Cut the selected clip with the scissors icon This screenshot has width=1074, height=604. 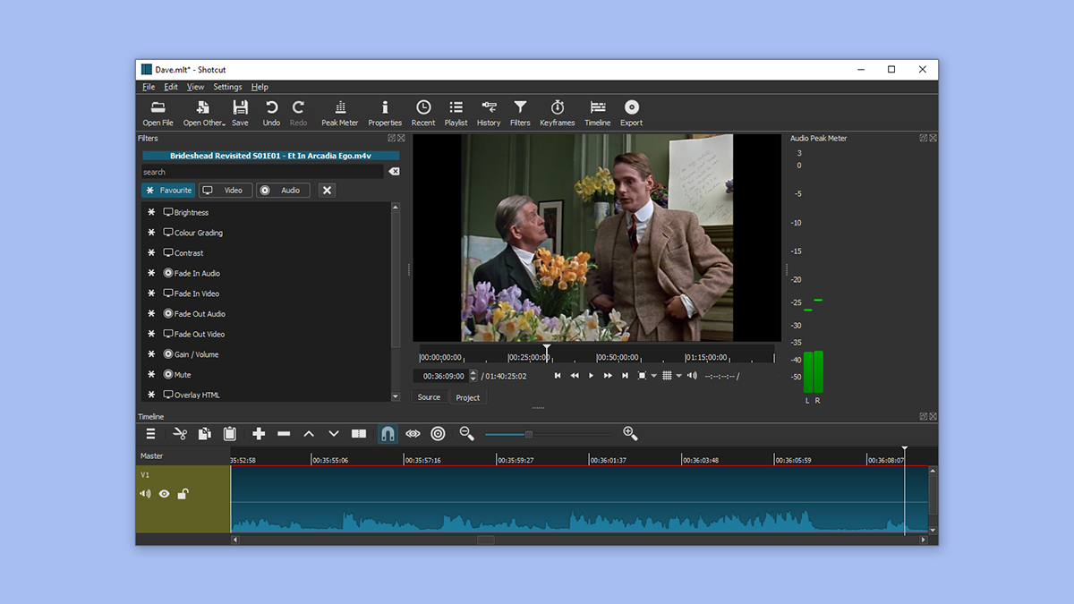tap(180, 434)
